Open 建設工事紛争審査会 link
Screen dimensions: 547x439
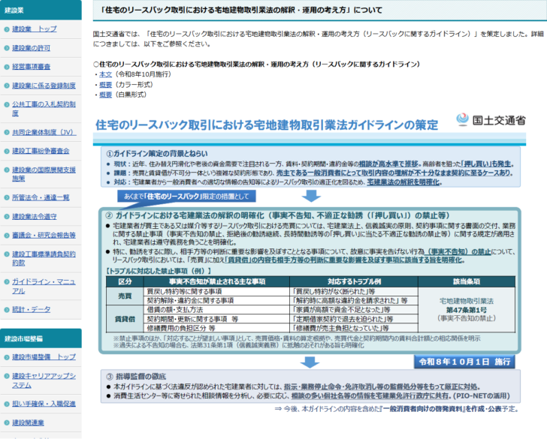[x=41, y=151]
